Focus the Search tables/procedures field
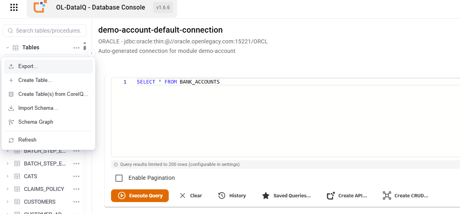Viewport: 460px width, 214px height. [x=45, y=31]
